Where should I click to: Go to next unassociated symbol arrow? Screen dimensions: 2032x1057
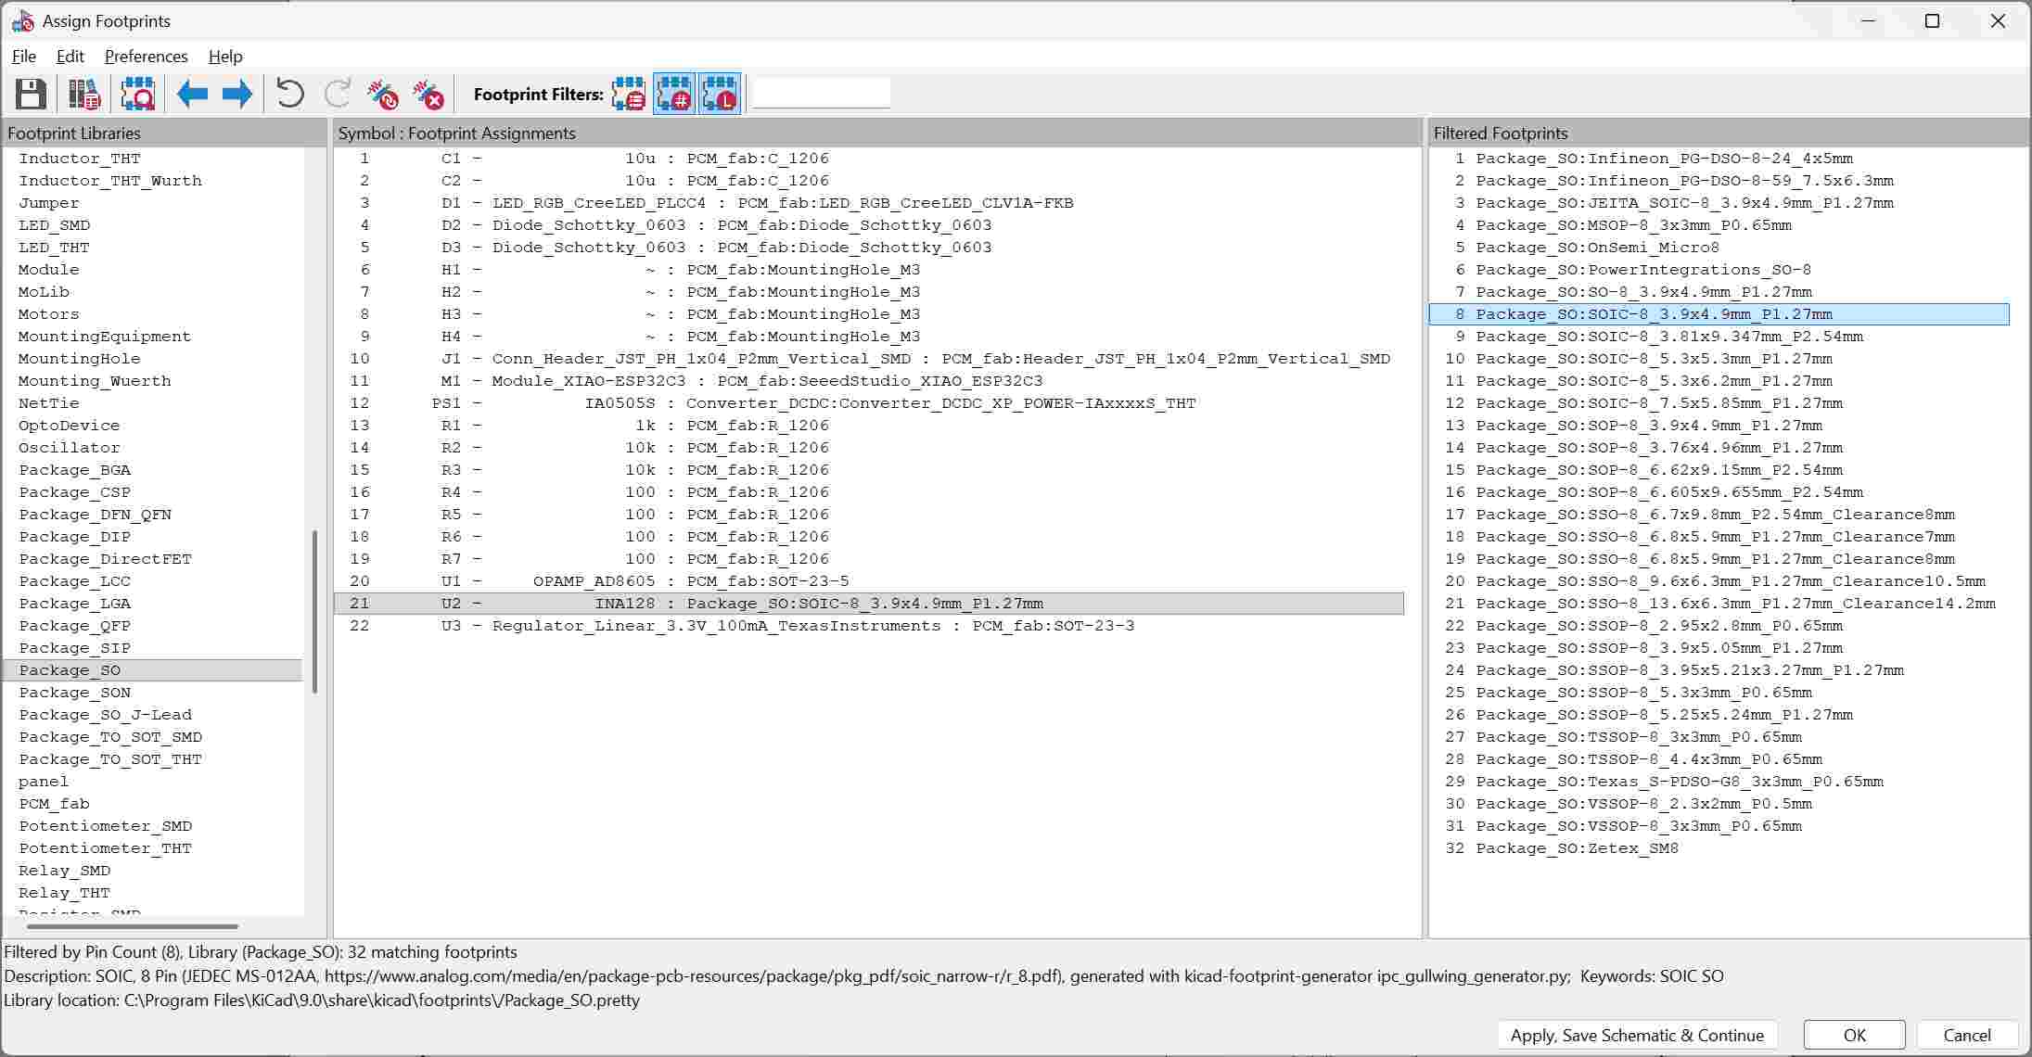tap(237, 95)
